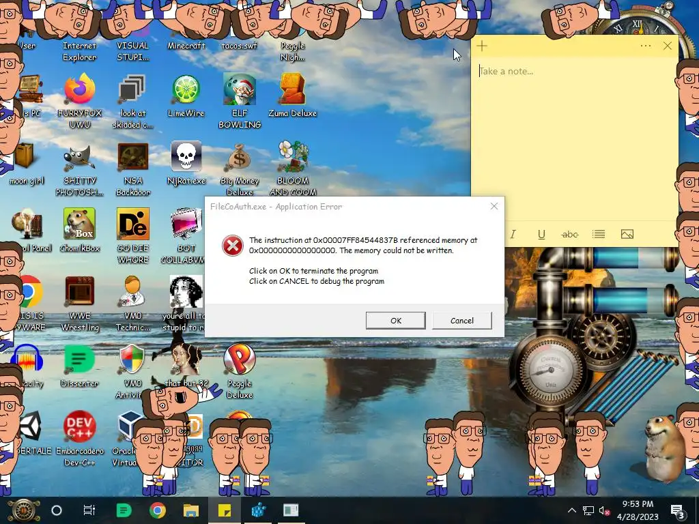Click OK to terminate the program

point(396,321)
